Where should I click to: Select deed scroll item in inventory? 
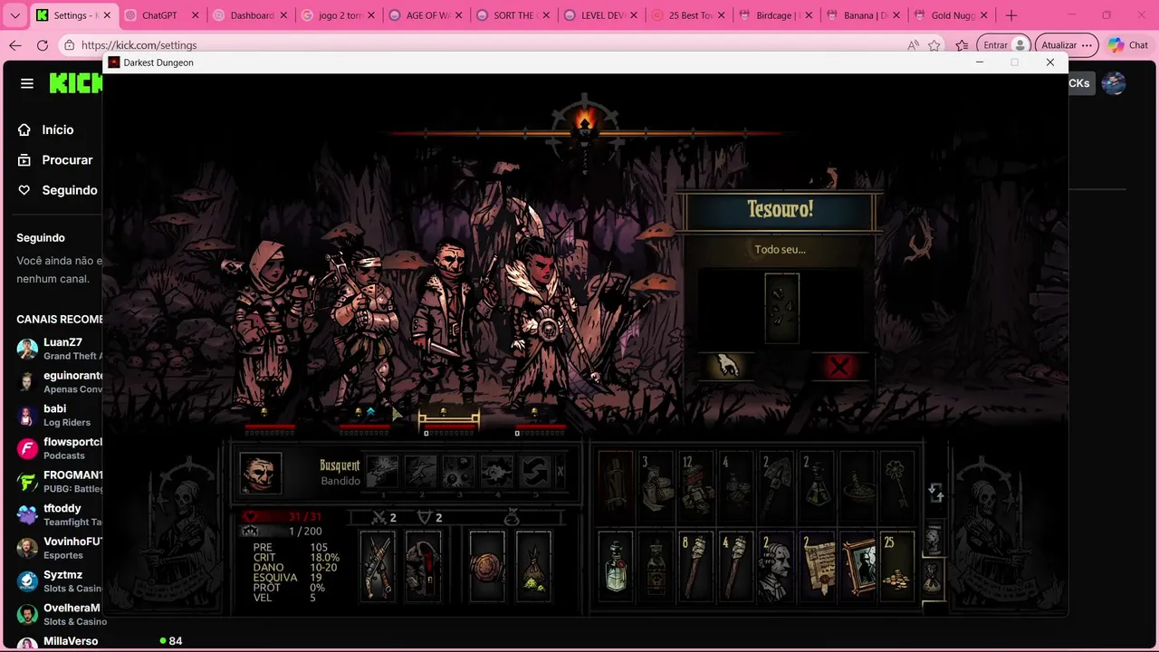pyautogui.click(x=817, y=566)
